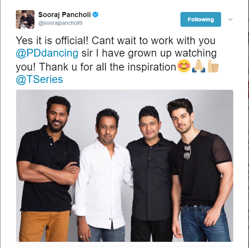Viewport: 249px width, 248px height.
Task: Click the sunglasses hanging on the t-shirt
Action: coord(187,152)
